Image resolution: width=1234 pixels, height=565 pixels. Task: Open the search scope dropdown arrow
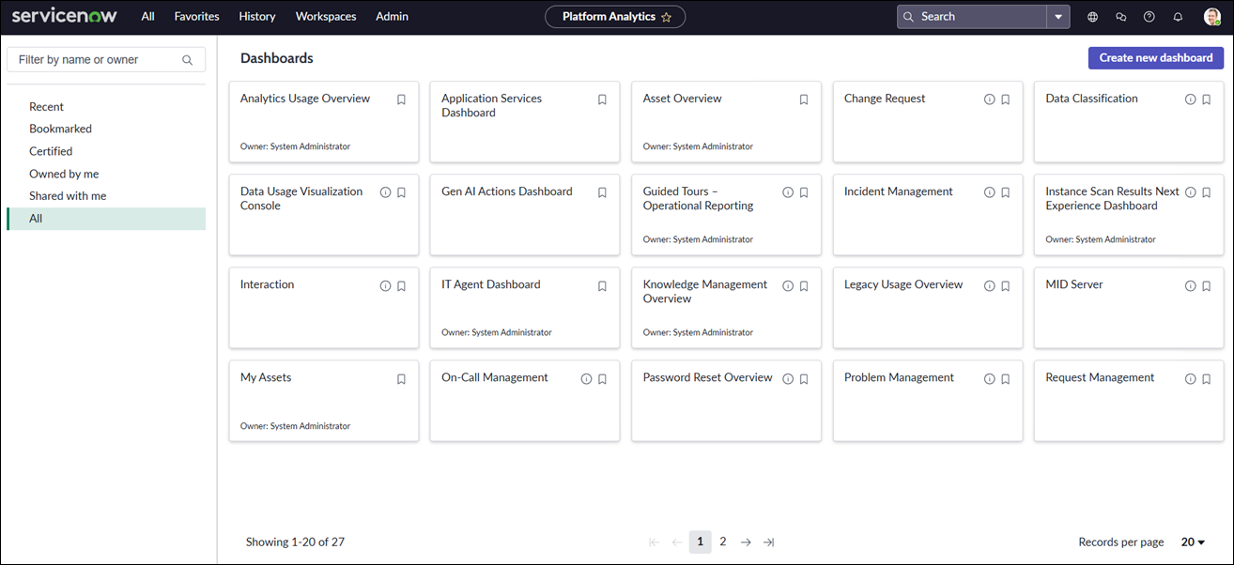point(1058,17)
